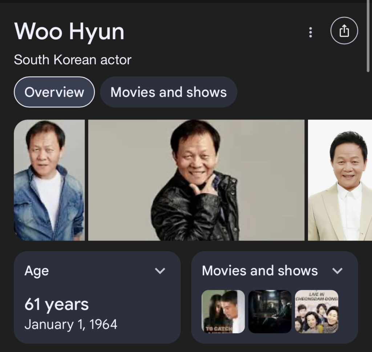This screenshot has width=372, height=352.
Task: Open the beige suit photo of Woo Hyun
Action: coord(340,180)
